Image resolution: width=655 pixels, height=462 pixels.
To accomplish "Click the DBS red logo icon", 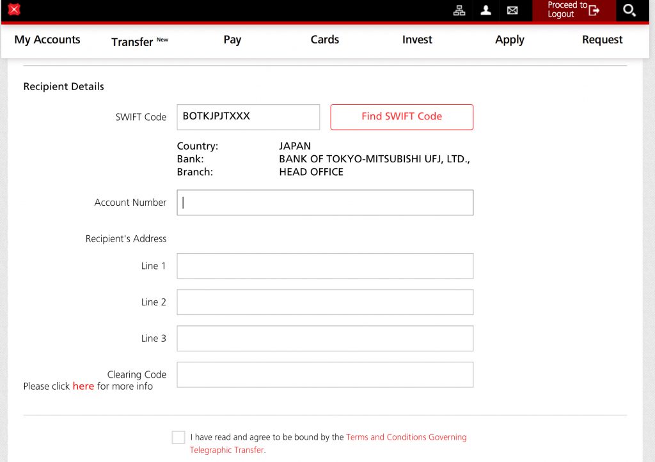I will point(14,9).
